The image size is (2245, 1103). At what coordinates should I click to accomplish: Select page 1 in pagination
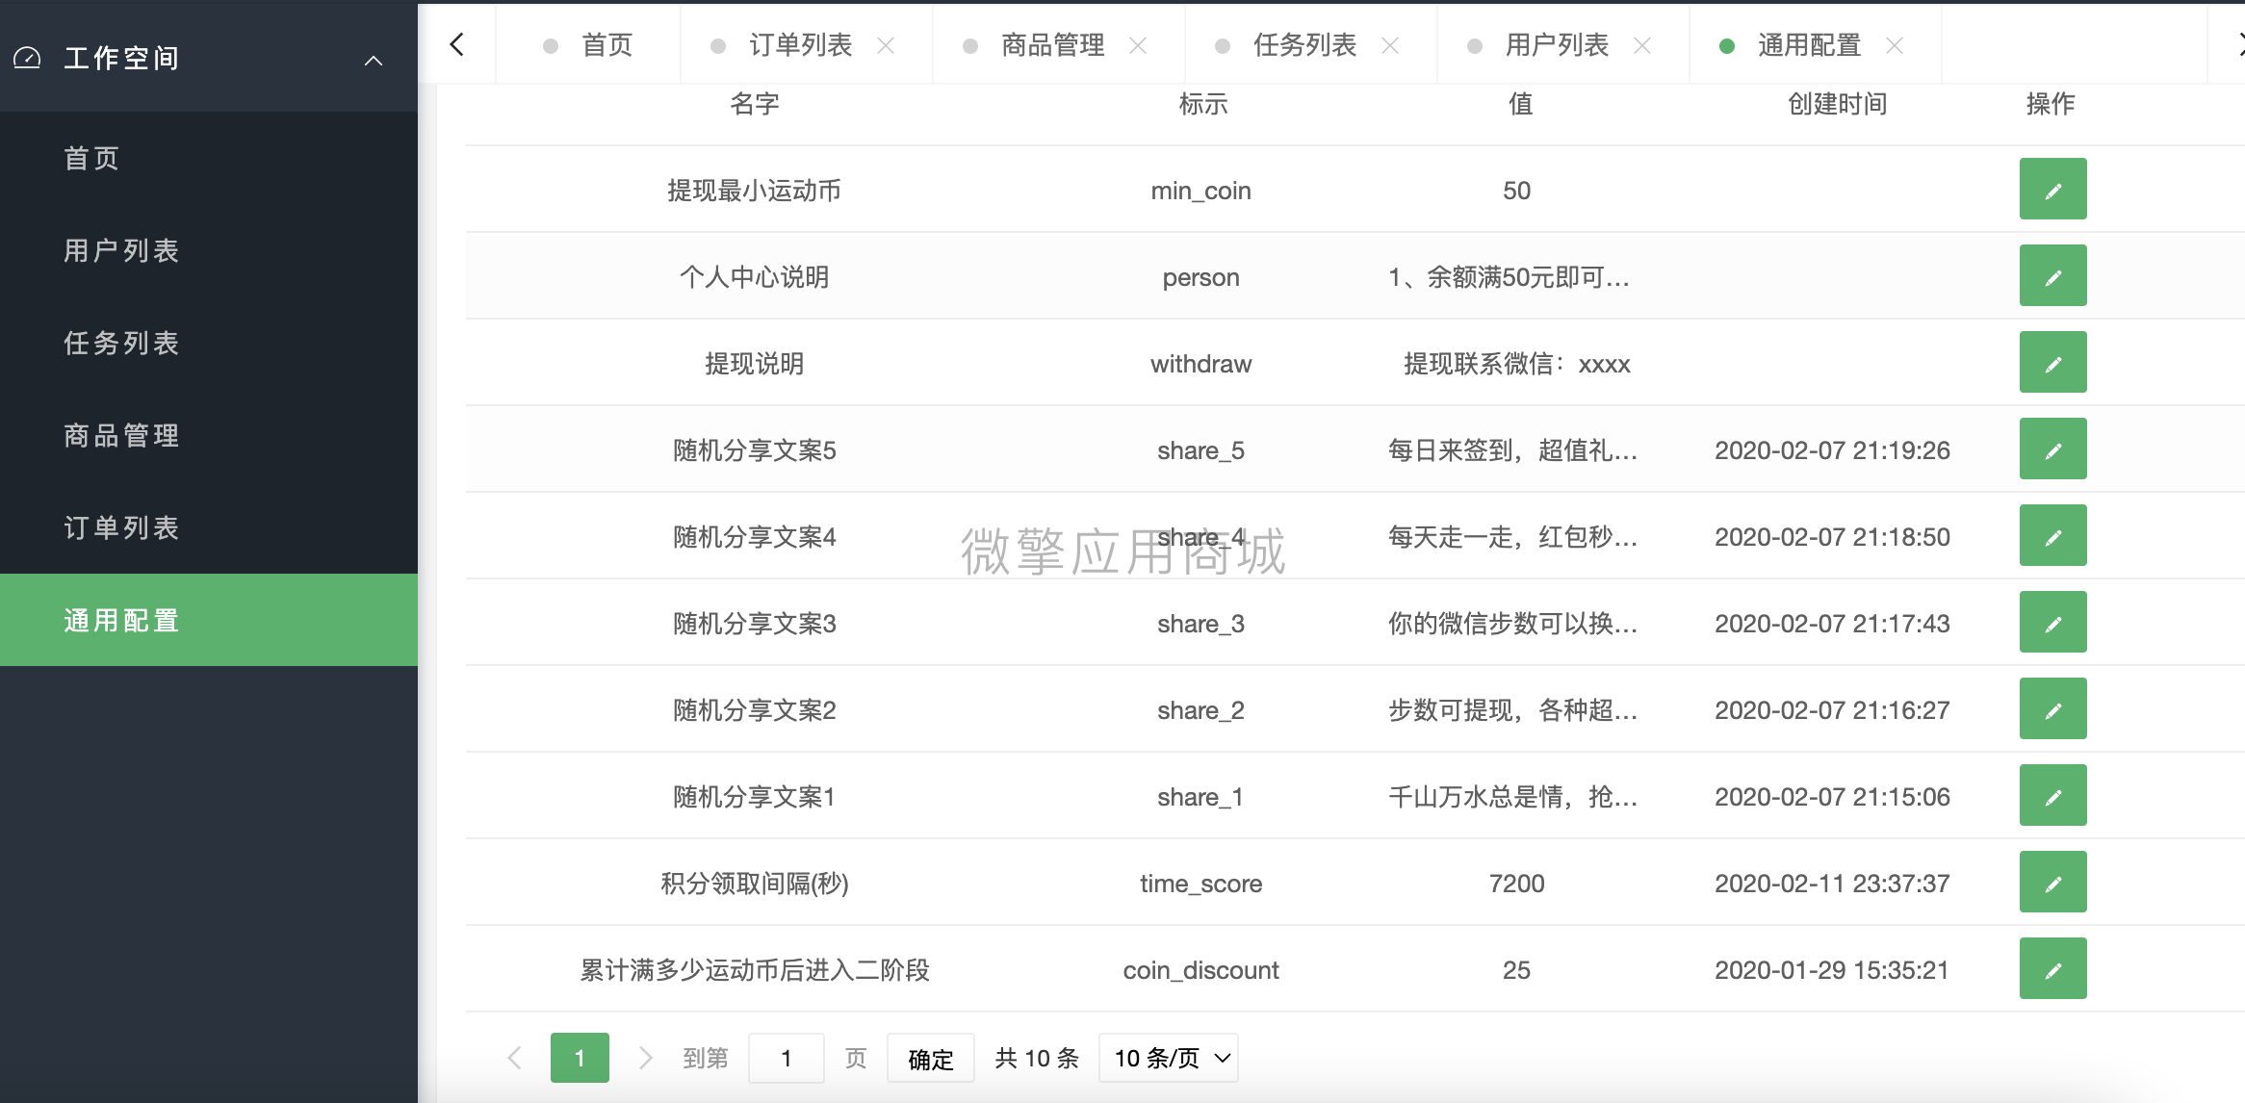click(580, 1058)
